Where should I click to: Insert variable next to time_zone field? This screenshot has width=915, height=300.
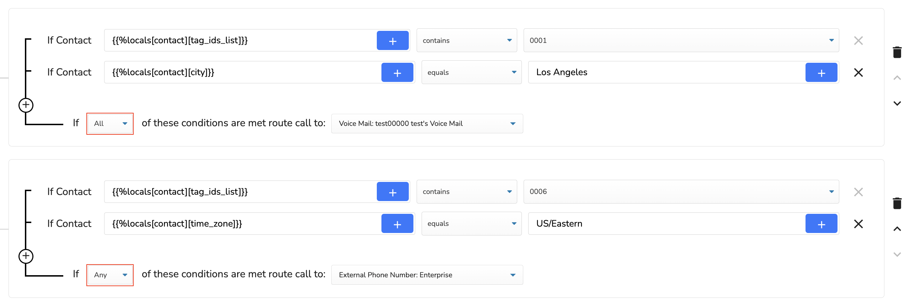[x=397, y=224]
